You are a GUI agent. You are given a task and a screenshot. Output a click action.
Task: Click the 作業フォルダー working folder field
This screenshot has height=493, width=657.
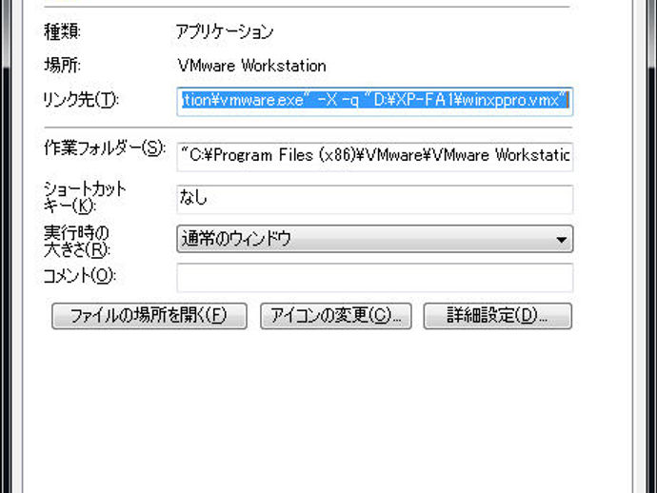pyautogui.click(x=374, y=156)
